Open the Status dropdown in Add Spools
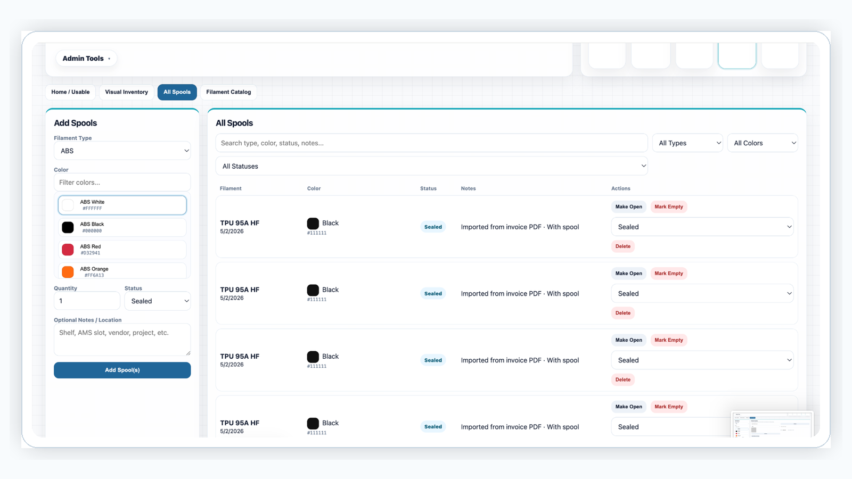Viewport: 852px width, 479px height. coord(158,301)
